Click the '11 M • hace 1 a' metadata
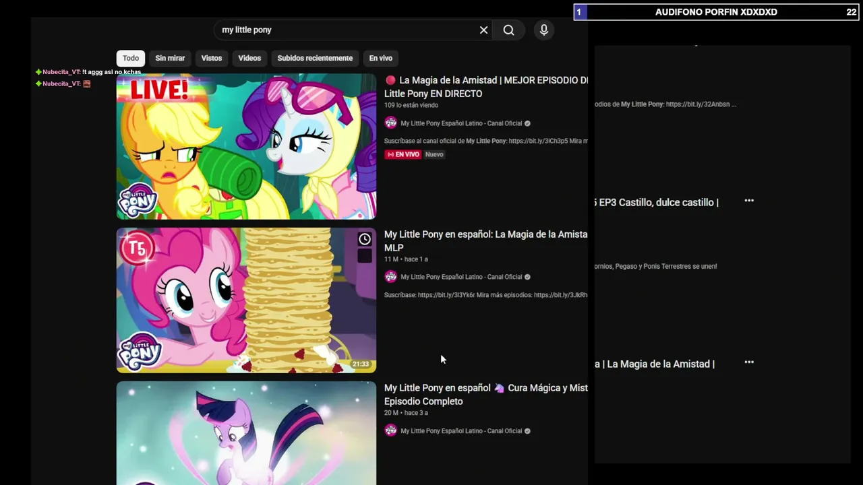Screen dimensions: 863x485 [406, 259]
